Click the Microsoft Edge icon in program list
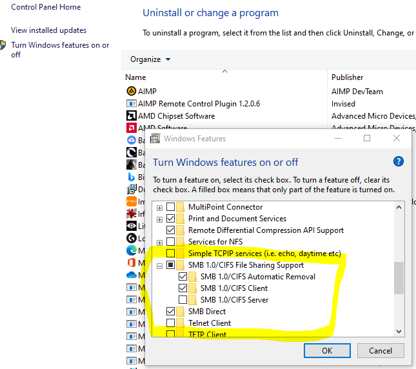The width and height of the screenshot is (416, 369). (132, 250)
